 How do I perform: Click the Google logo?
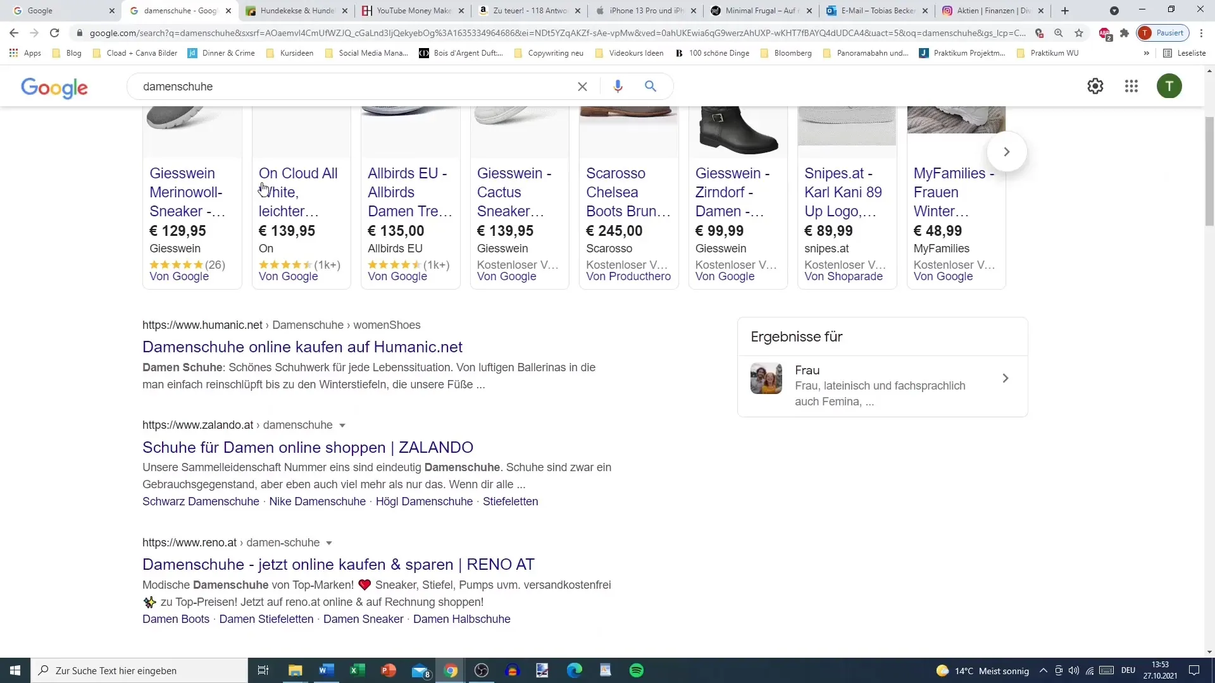[54, 87]
